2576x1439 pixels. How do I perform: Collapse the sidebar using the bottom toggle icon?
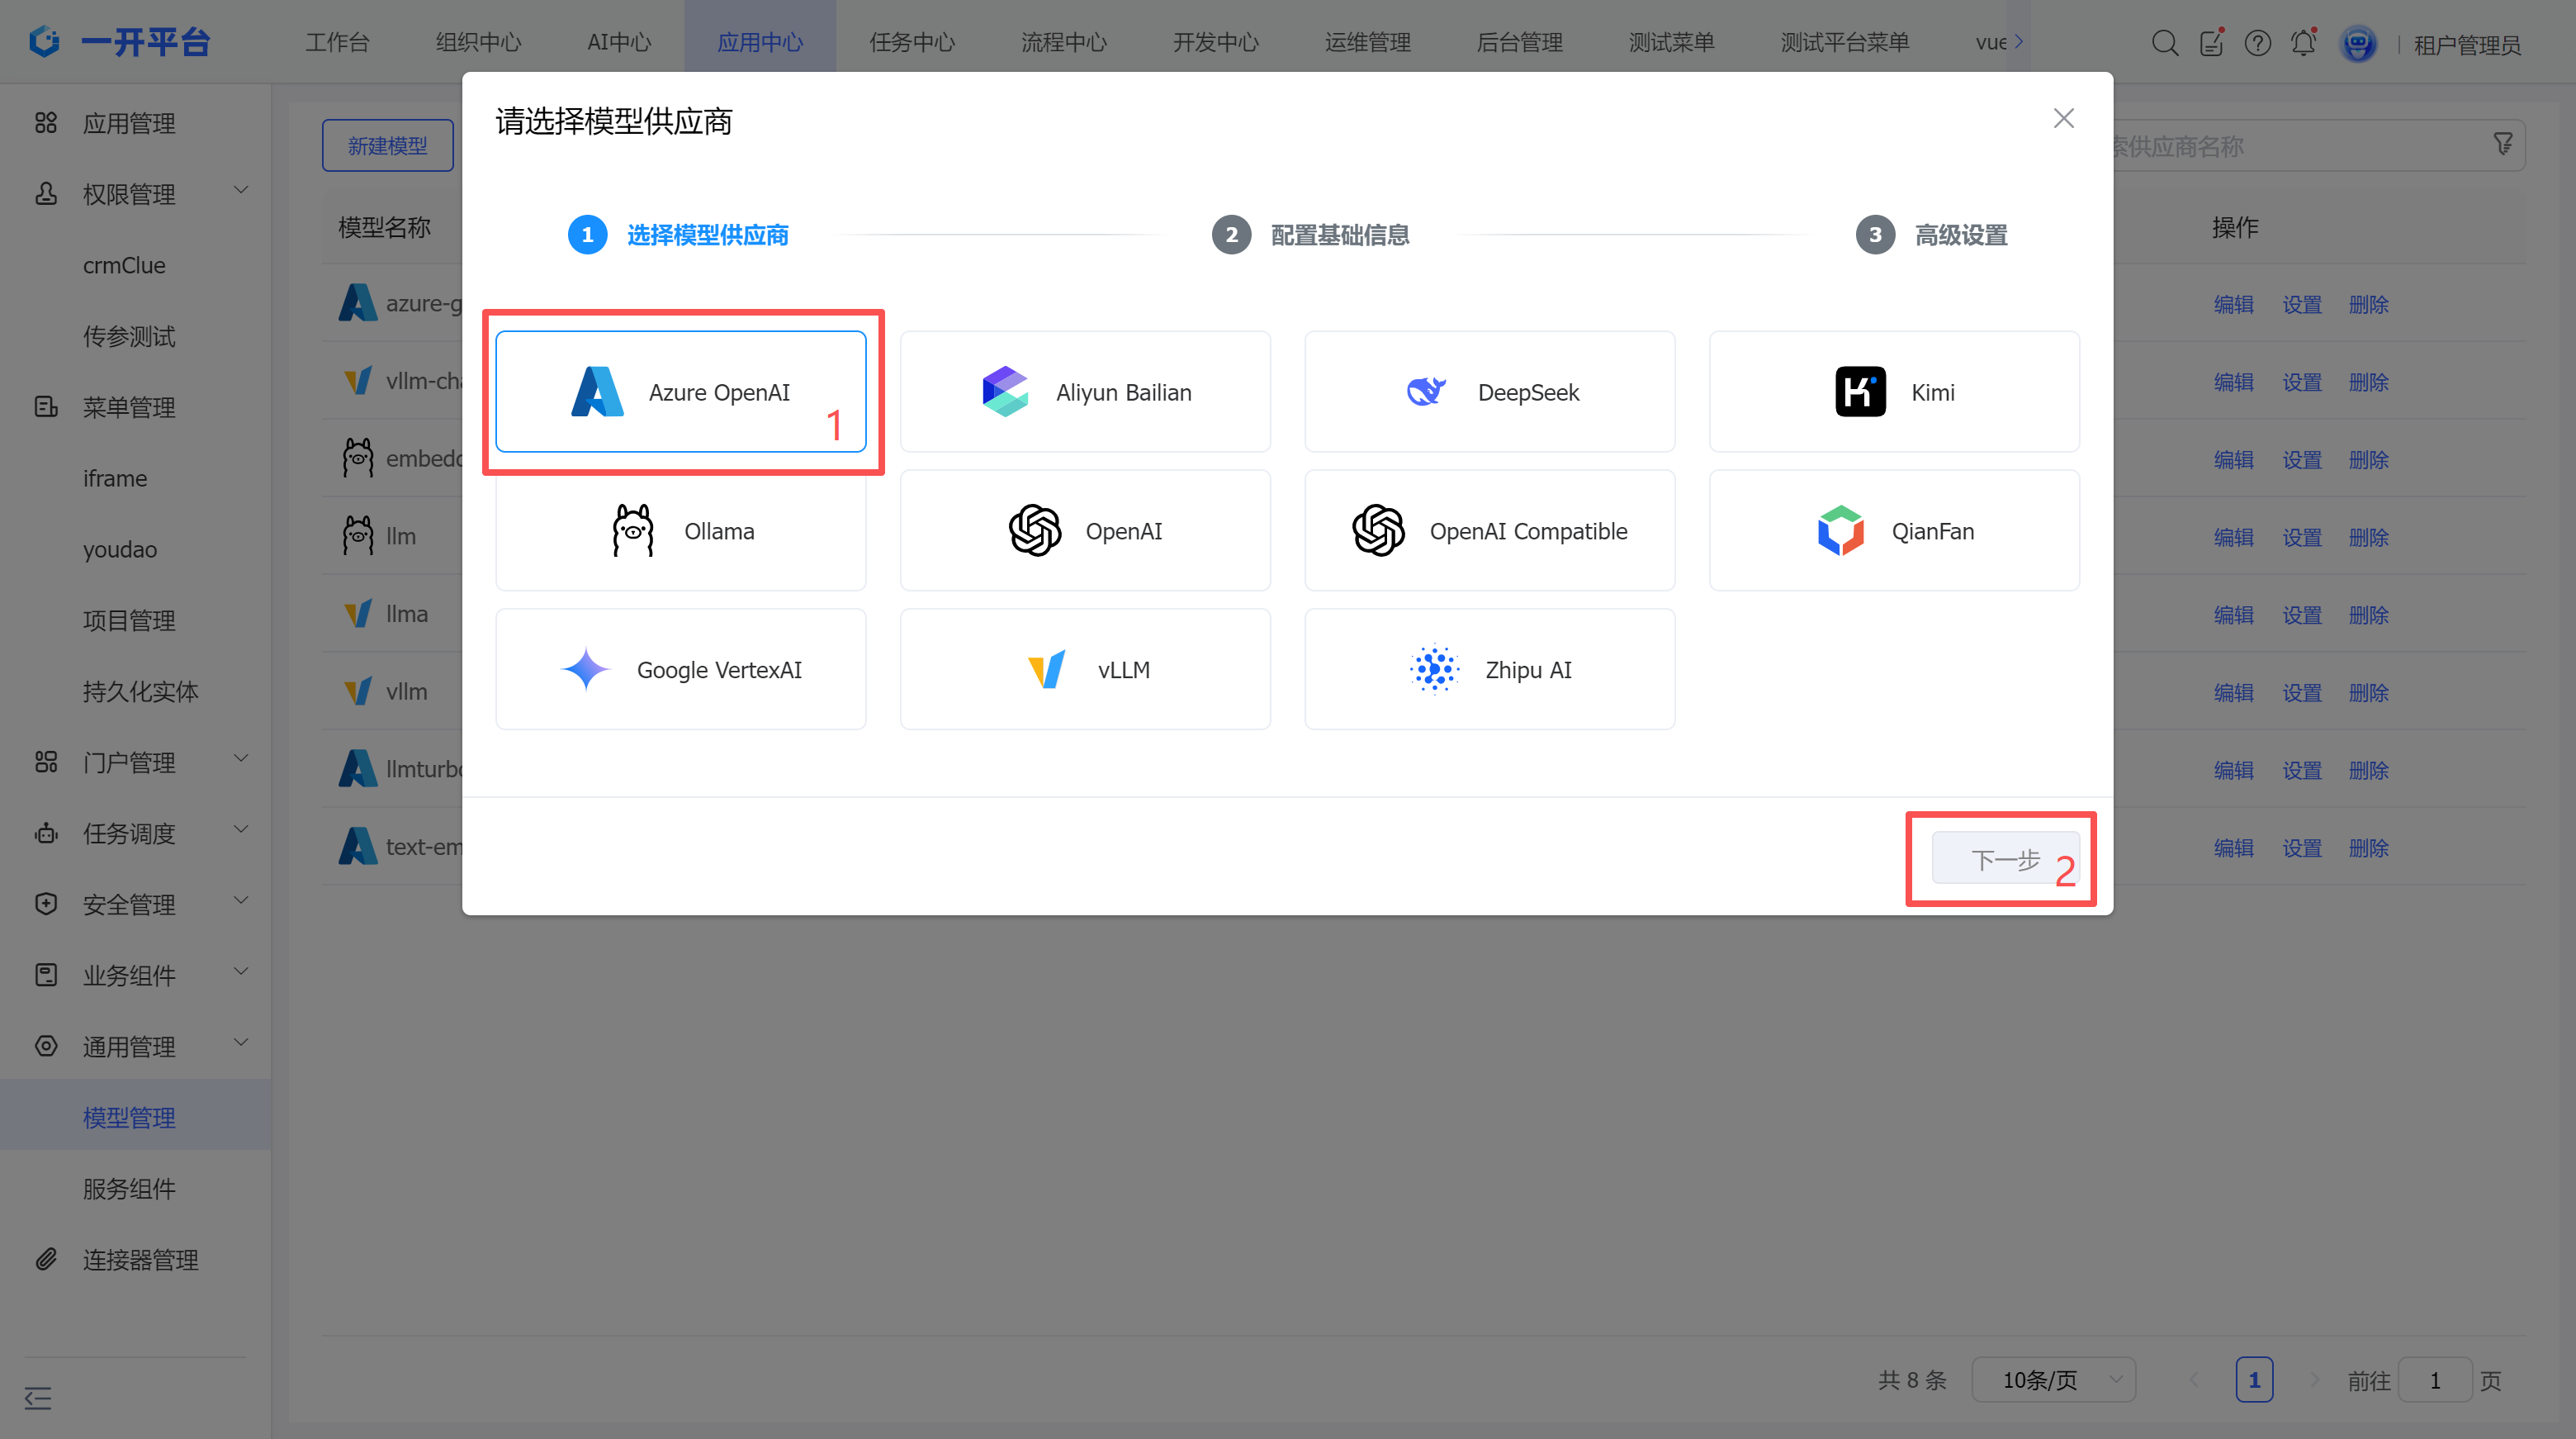coord(38,1398)
